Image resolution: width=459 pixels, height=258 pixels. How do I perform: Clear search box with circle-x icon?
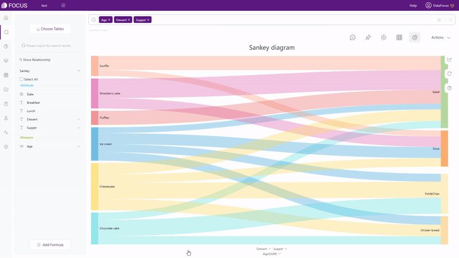pyautogui.click(x=439, y=20)
